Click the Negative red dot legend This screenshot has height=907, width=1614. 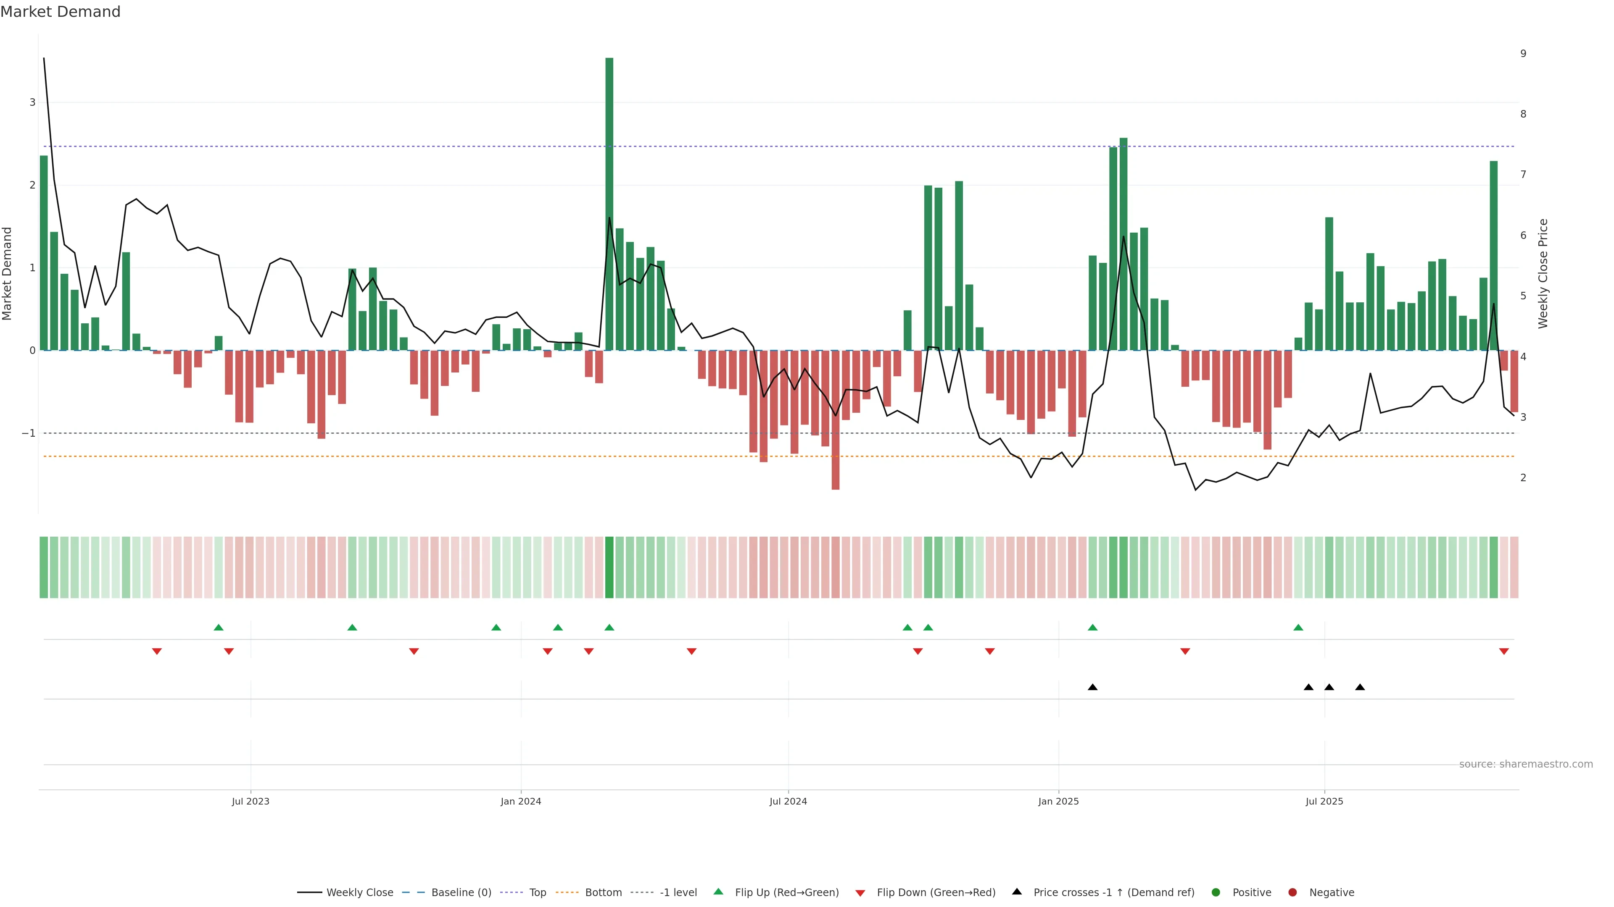click(1292, 892)
